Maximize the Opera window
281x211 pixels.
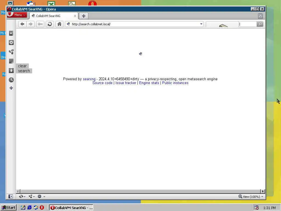(257, 9)
